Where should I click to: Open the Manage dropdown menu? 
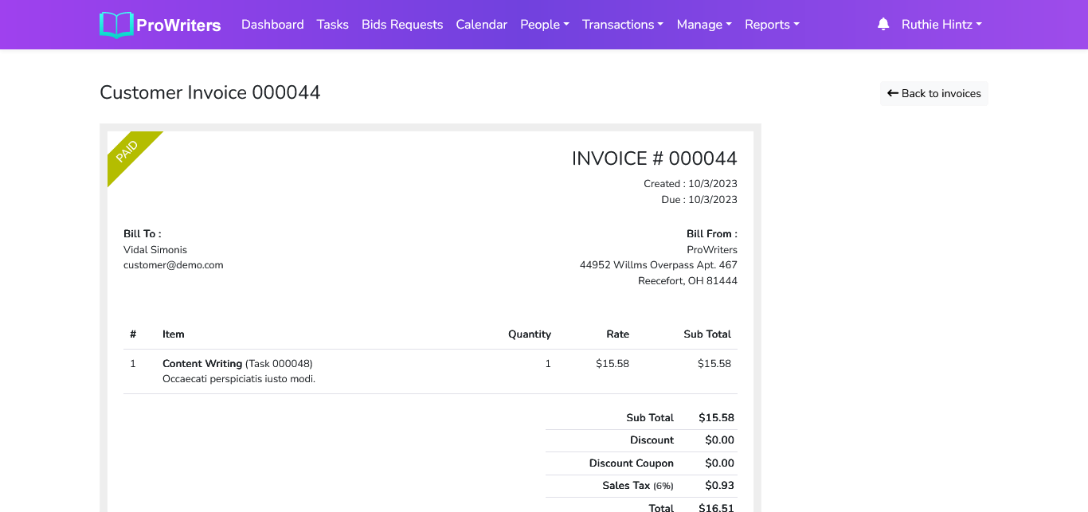pos(703,25)
